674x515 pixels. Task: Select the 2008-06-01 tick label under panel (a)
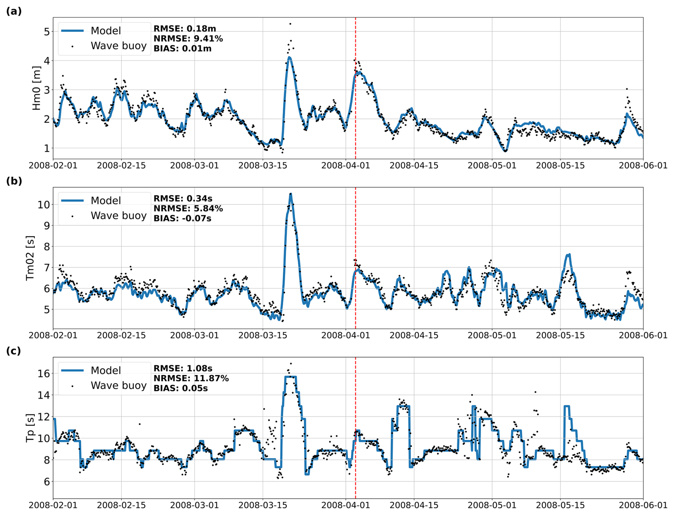click(x=643, y=166)
